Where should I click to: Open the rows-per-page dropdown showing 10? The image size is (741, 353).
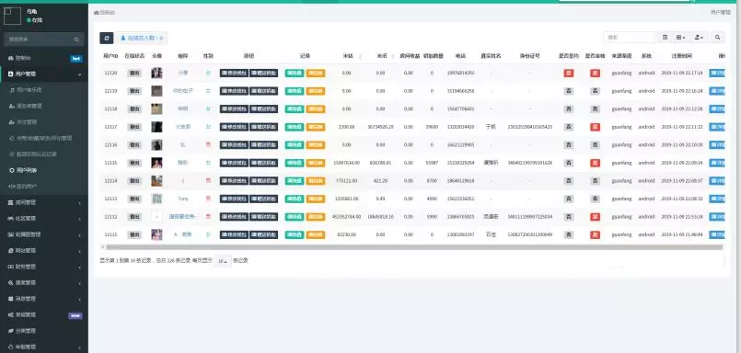222,261
